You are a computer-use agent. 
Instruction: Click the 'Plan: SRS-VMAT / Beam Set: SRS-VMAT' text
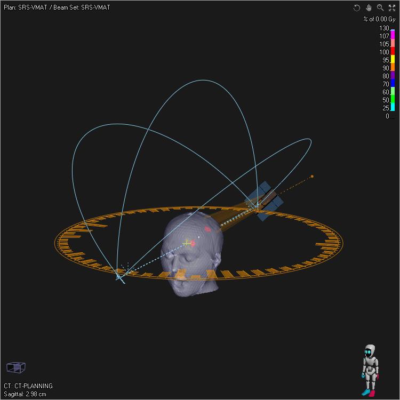[57, 7]
